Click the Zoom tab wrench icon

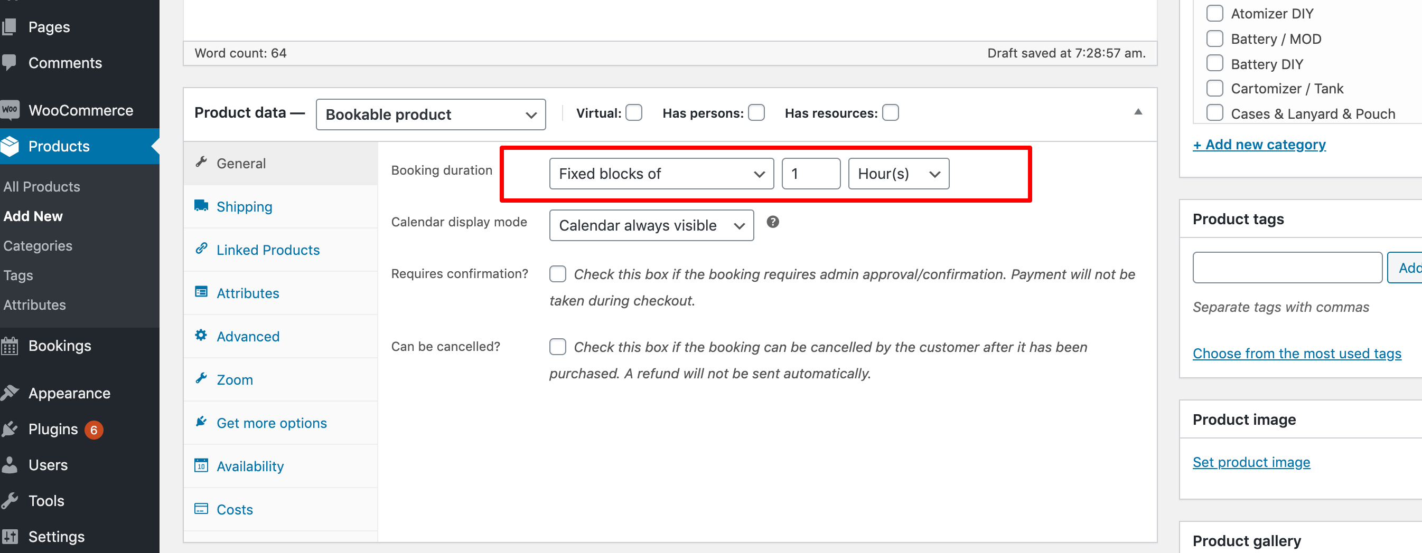(201, 378)
